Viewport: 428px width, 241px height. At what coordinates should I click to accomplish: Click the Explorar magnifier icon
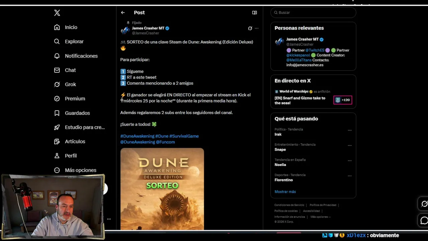pos(57,42)
